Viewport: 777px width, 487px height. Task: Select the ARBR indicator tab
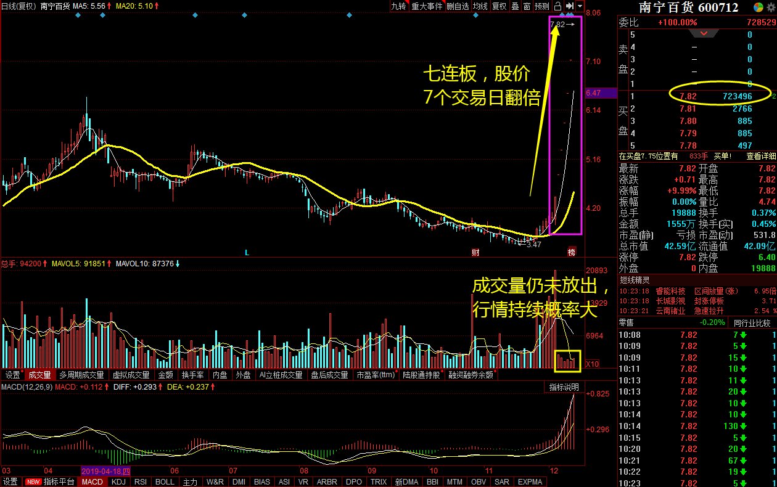point(327,481)
